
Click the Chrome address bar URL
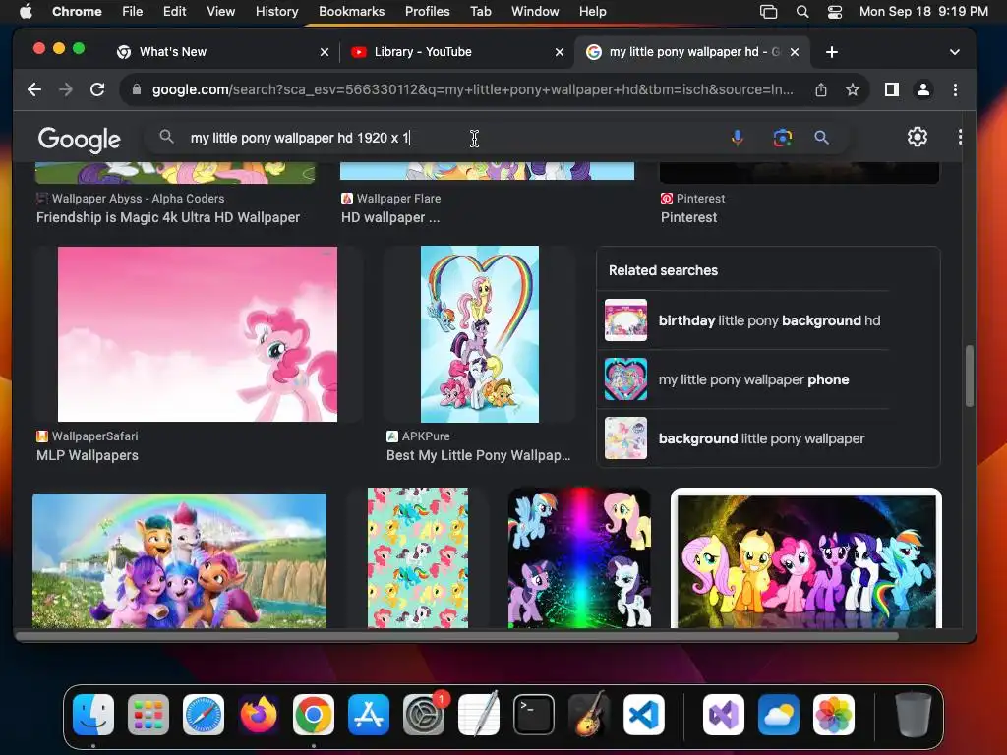[472, 89]
